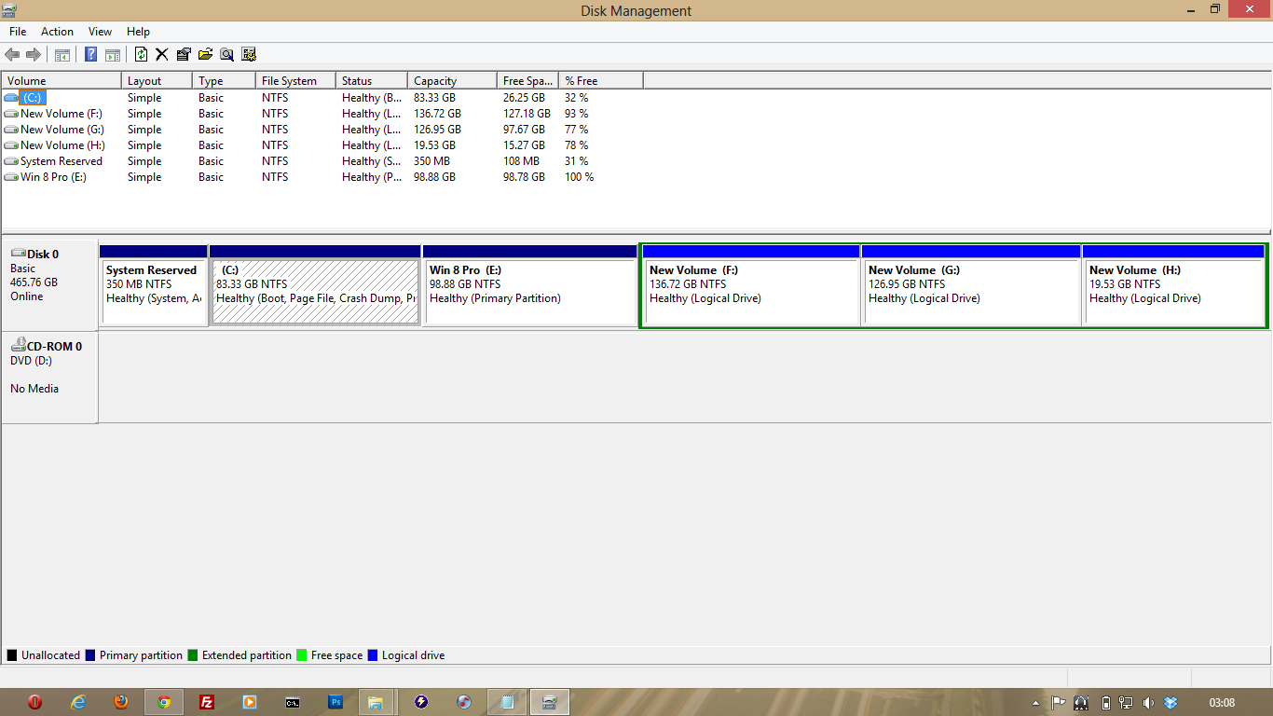
Task: Click the Explore toolbar magnifier icon
Action: [x=226, y=53]
